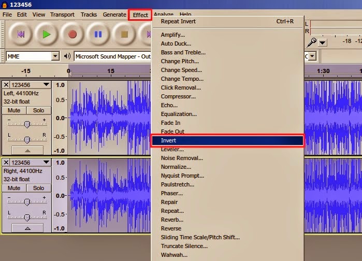
Task: Apply the highlighted Invert effect
Action: point(227,140)
